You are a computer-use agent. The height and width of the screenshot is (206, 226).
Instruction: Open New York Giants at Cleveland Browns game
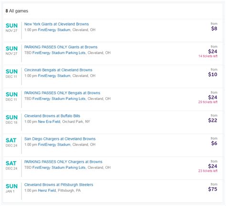(56, 24)
